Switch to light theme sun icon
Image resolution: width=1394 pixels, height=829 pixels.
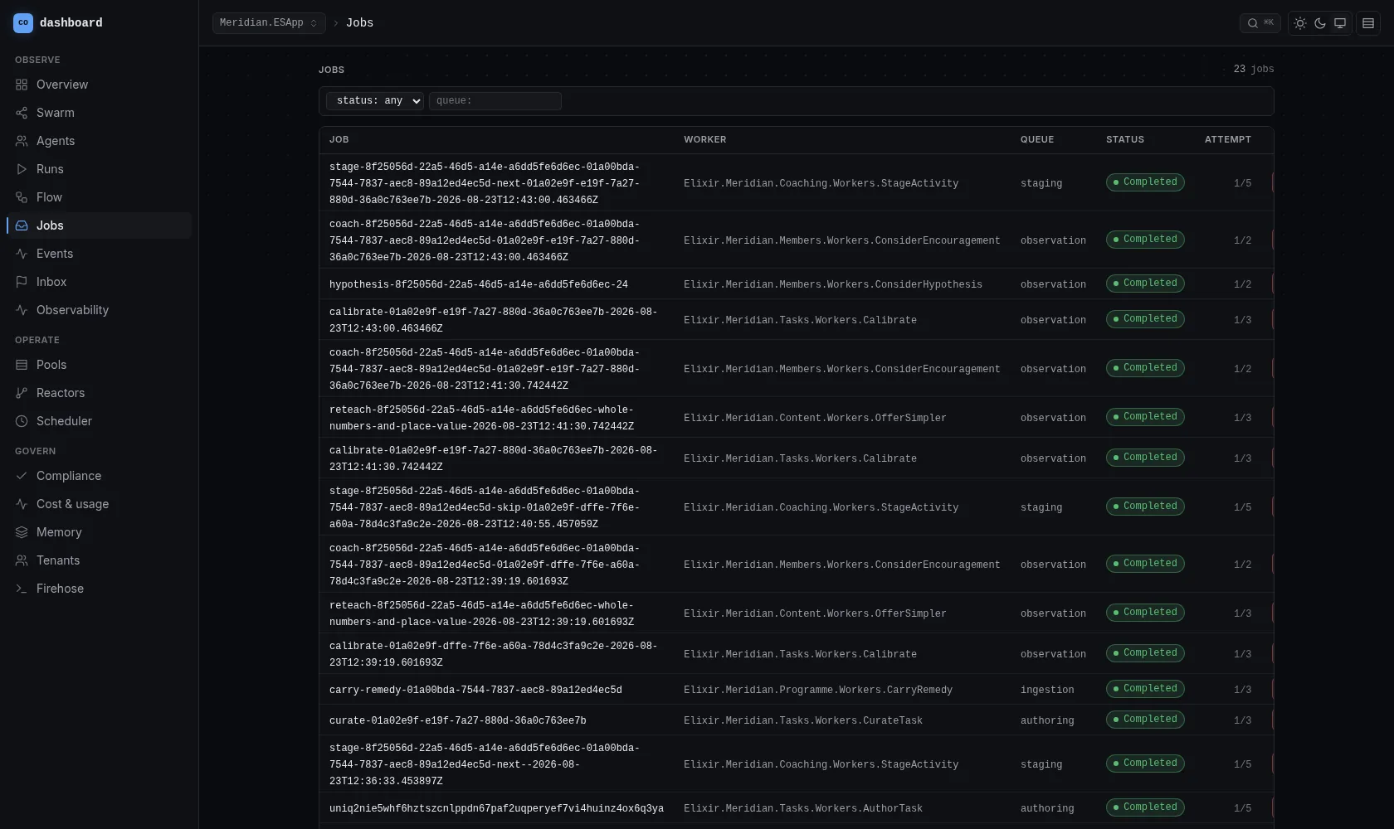pos(1300,23)
